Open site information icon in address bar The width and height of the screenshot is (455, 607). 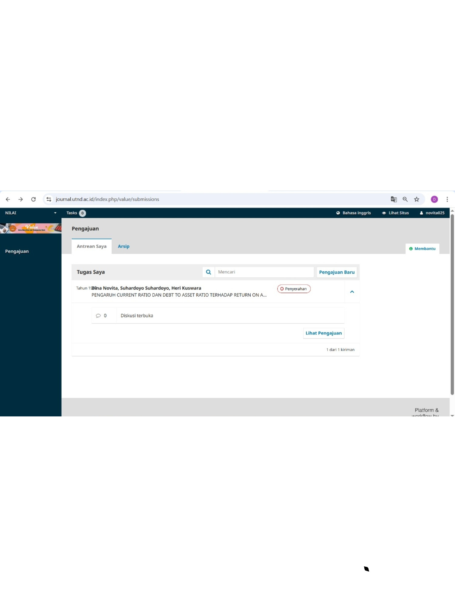(x=49, y=199)
